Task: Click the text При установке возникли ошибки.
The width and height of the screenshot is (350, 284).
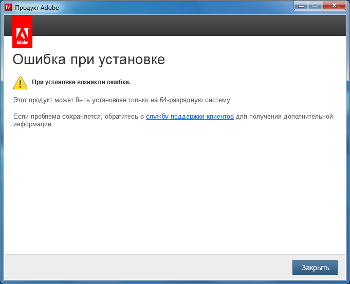Action: pos(81,82)
